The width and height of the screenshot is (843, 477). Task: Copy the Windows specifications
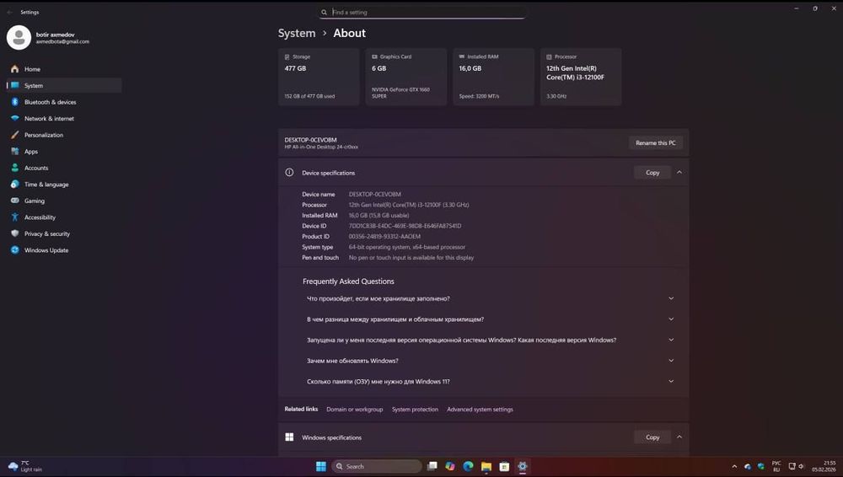pyautogui.click(x=652, y=437)
